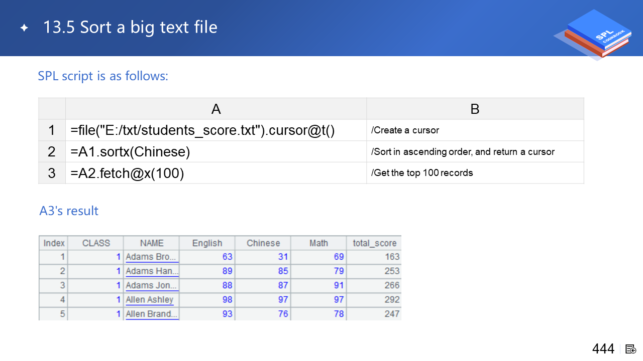Click the '/Create a cursor' comment cell

(x=475, y=130)
